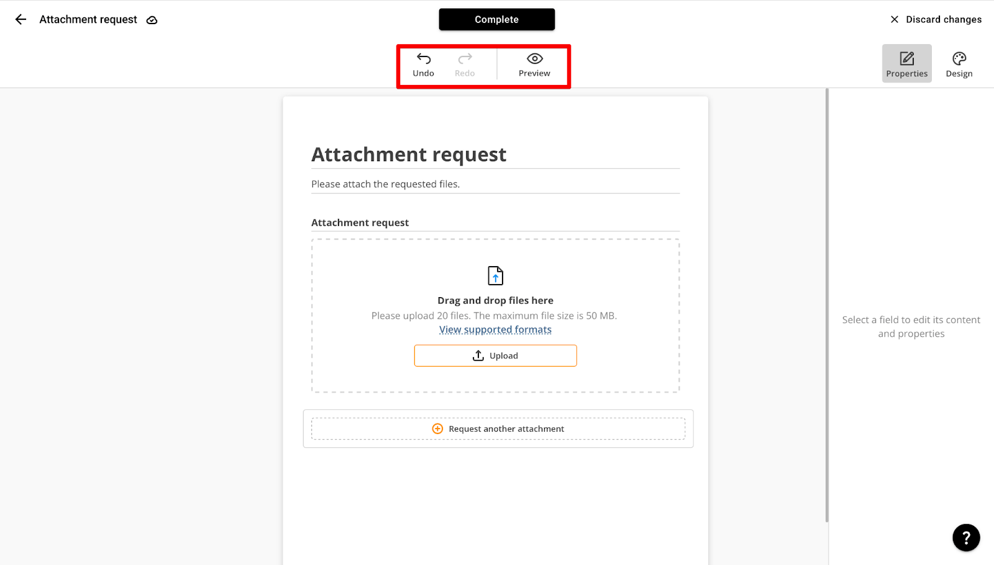Viewport: 994px width, 565px height.
Task: Edit the Attachment request heading
Action: click(409, 154)
